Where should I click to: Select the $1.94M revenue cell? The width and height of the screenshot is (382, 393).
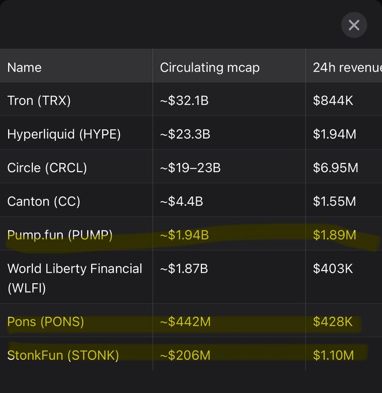[344, 133]
